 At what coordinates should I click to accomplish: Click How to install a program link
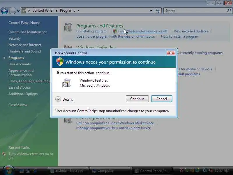pos(180,36)
